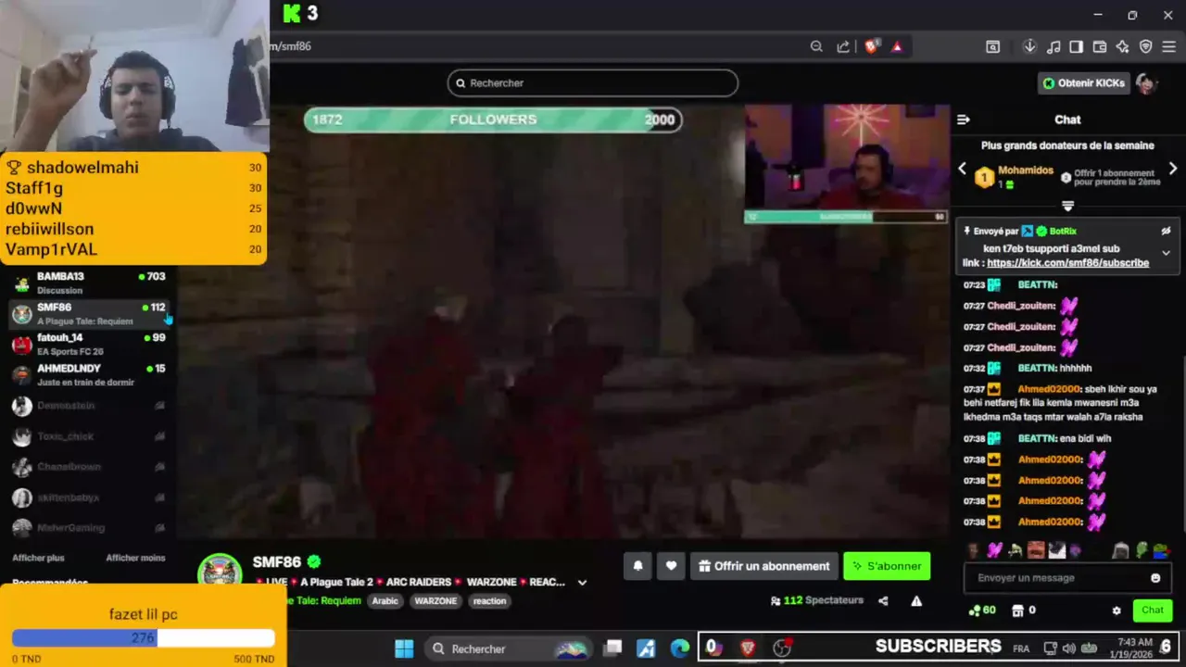Click the green Chat send button
The image size is (1186, 667).
[x=1153, y=610]
